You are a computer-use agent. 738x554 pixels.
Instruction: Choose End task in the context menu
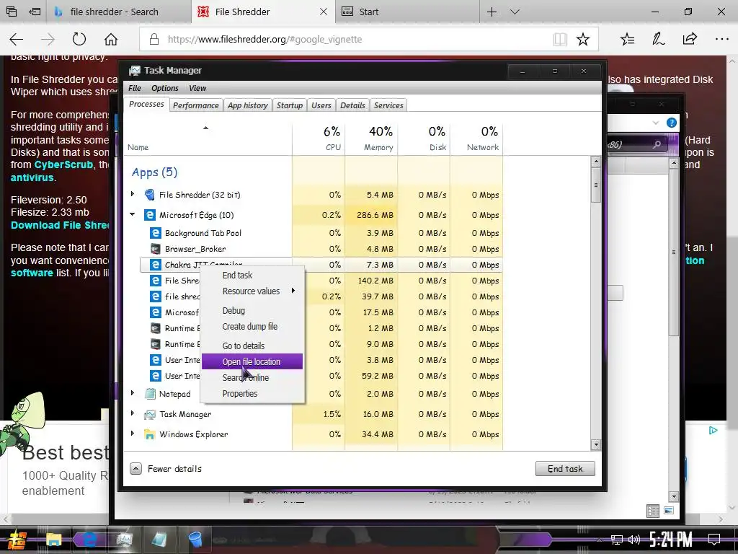point(252,275)
